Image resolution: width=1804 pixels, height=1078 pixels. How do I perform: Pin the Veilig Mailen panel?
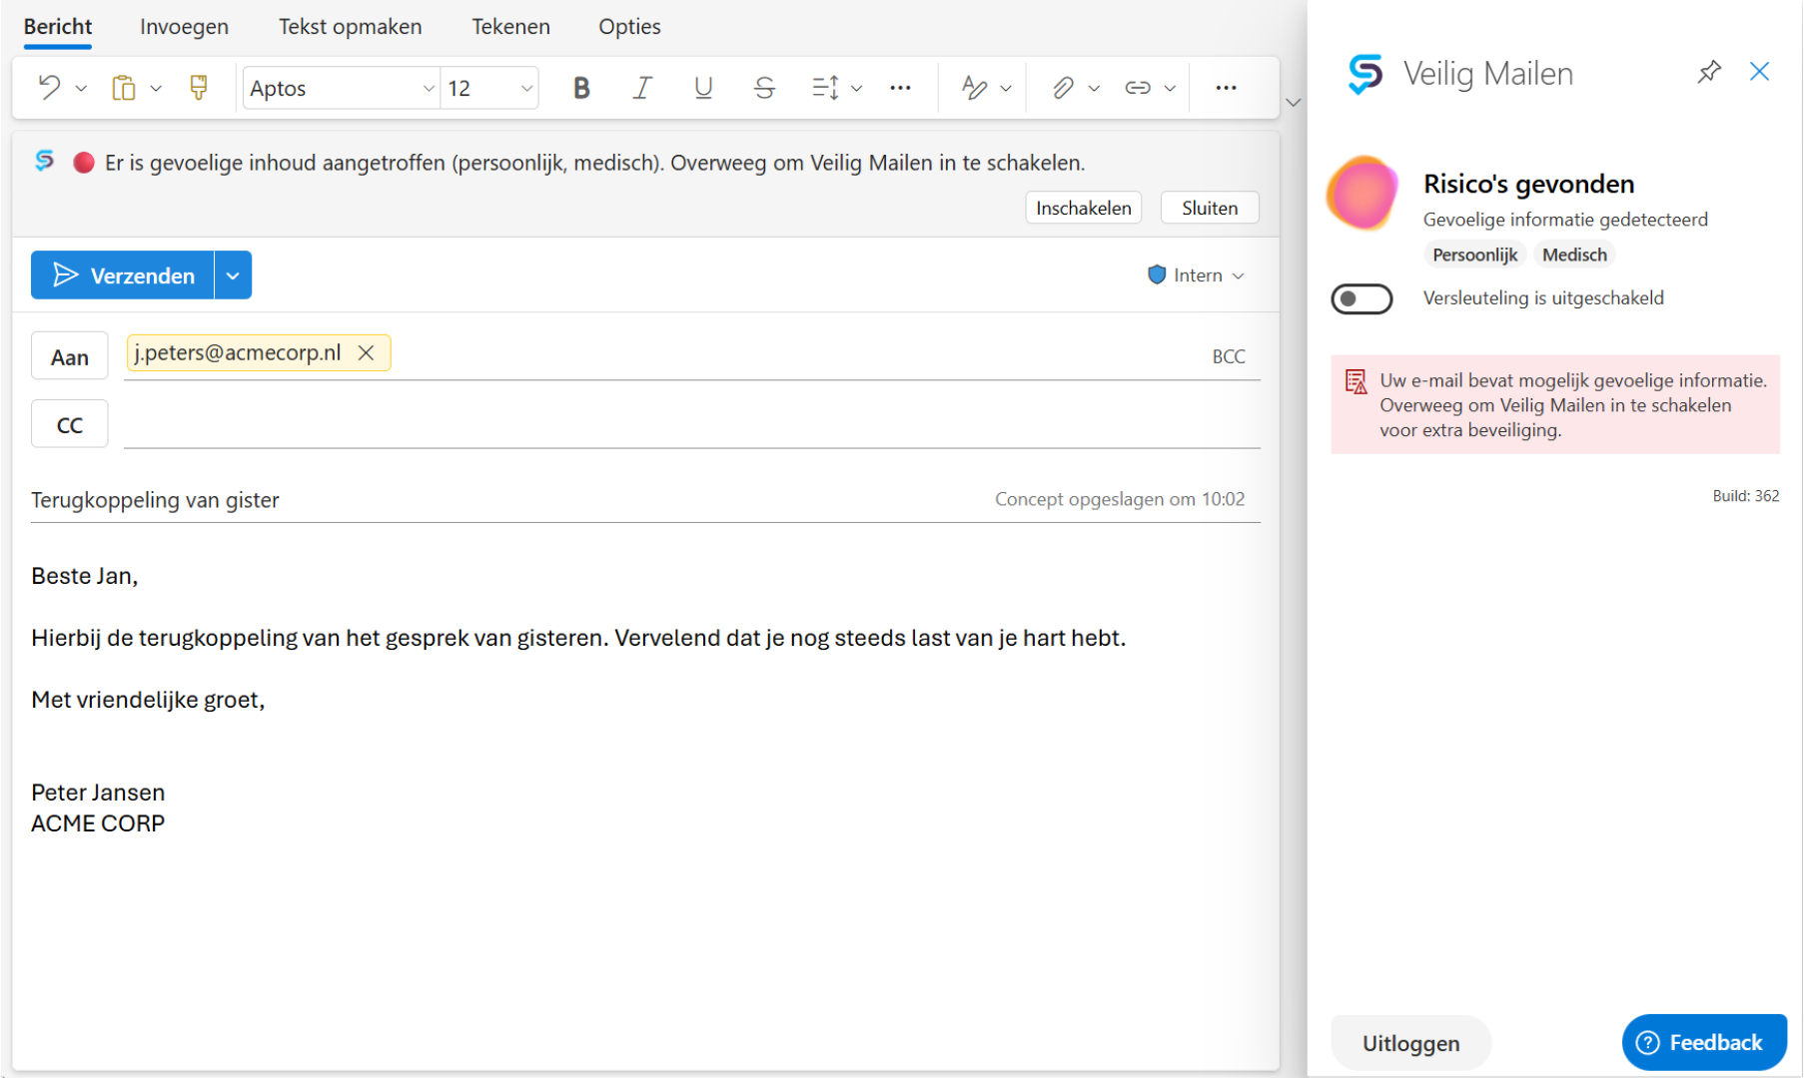[1709, 72]
